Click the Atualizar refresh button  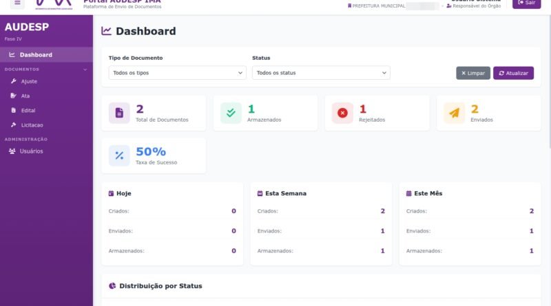[x=513, y=73]
